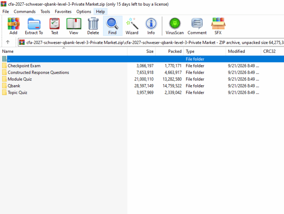Click the Extract To toolbar icon
This screenshot has height=214, width=284.
tap(34, 26)
